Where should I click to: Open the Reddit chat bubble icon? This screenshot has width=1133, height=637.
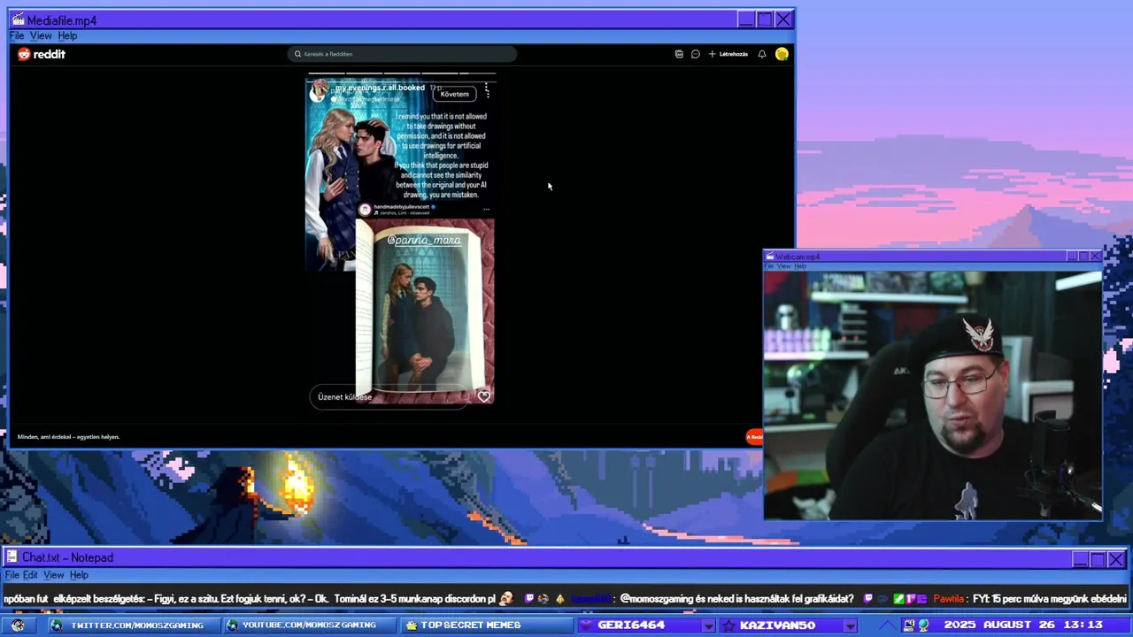pyautogui.click(x=696, y=54)
